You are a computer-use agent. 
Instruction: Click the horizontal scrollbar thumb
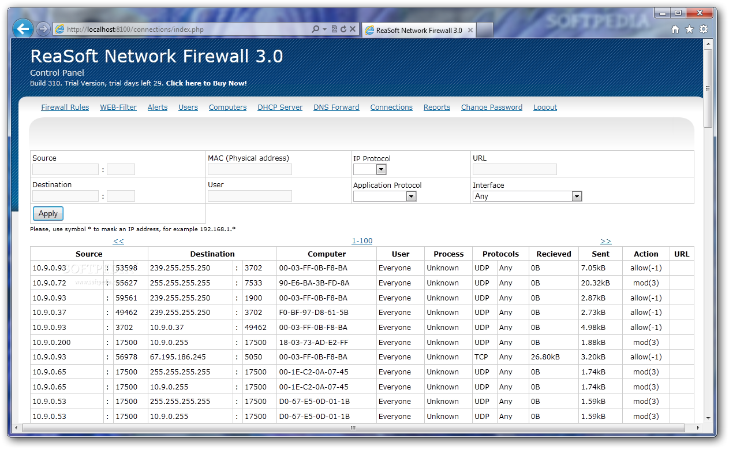pos(353,428)
